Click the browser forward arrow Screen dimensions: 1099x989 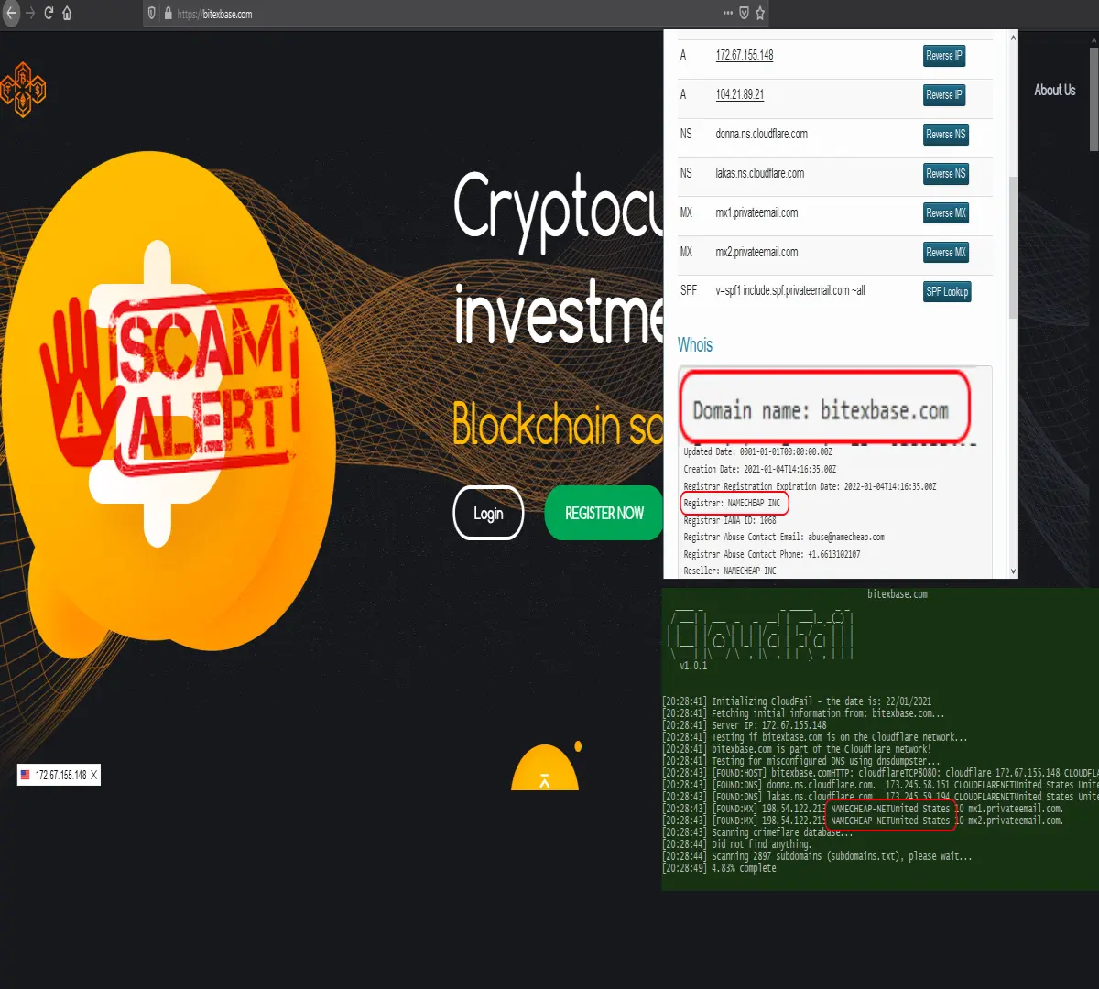click(30, 14)
